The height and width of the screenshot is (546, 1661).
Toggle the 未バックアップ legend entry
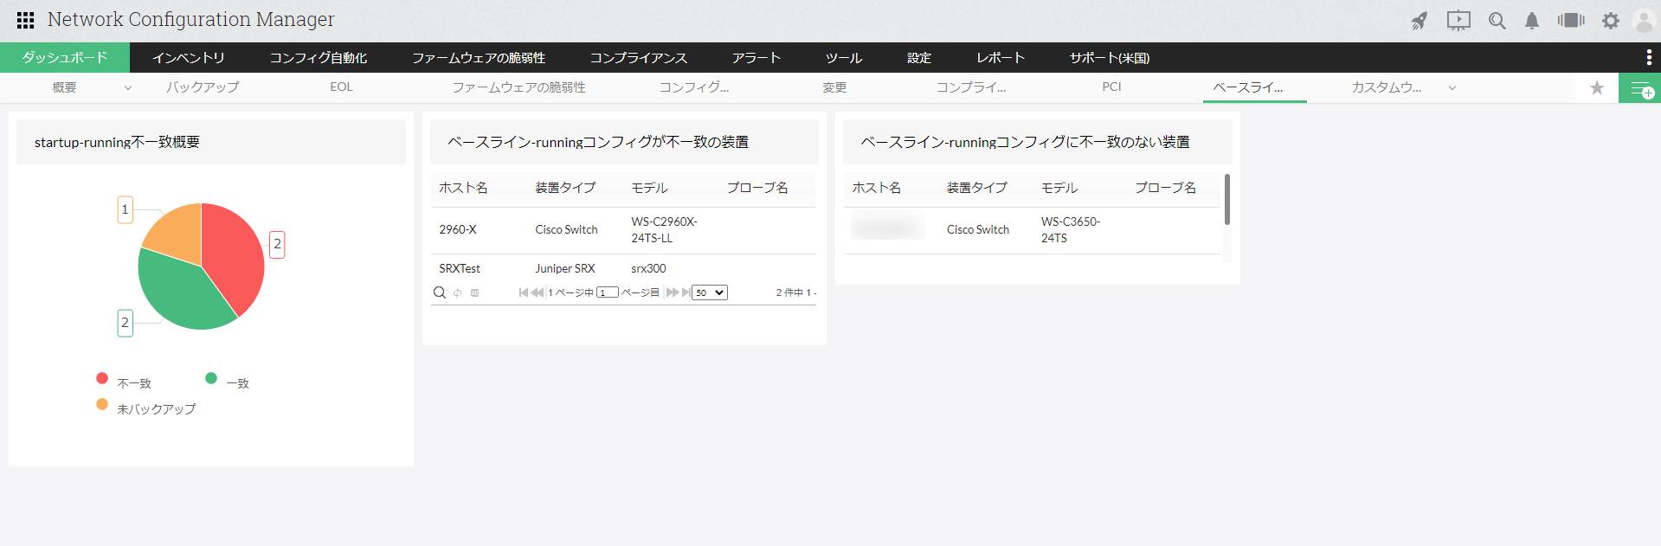(x=146, y=408)
